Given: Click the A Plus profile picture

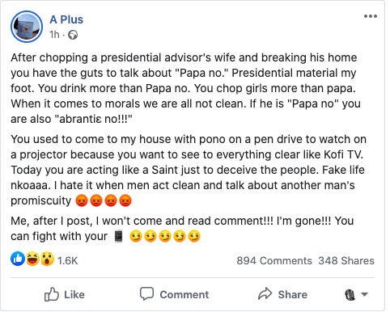Looking at the screenshot, I should 27,27.
